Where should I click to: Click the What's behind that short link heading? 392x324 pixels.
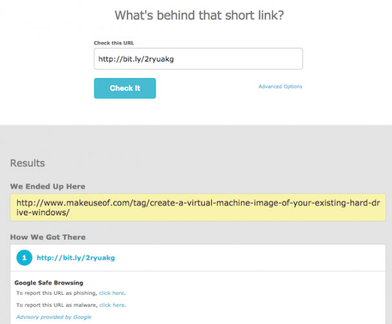click(x=200, y=16)
